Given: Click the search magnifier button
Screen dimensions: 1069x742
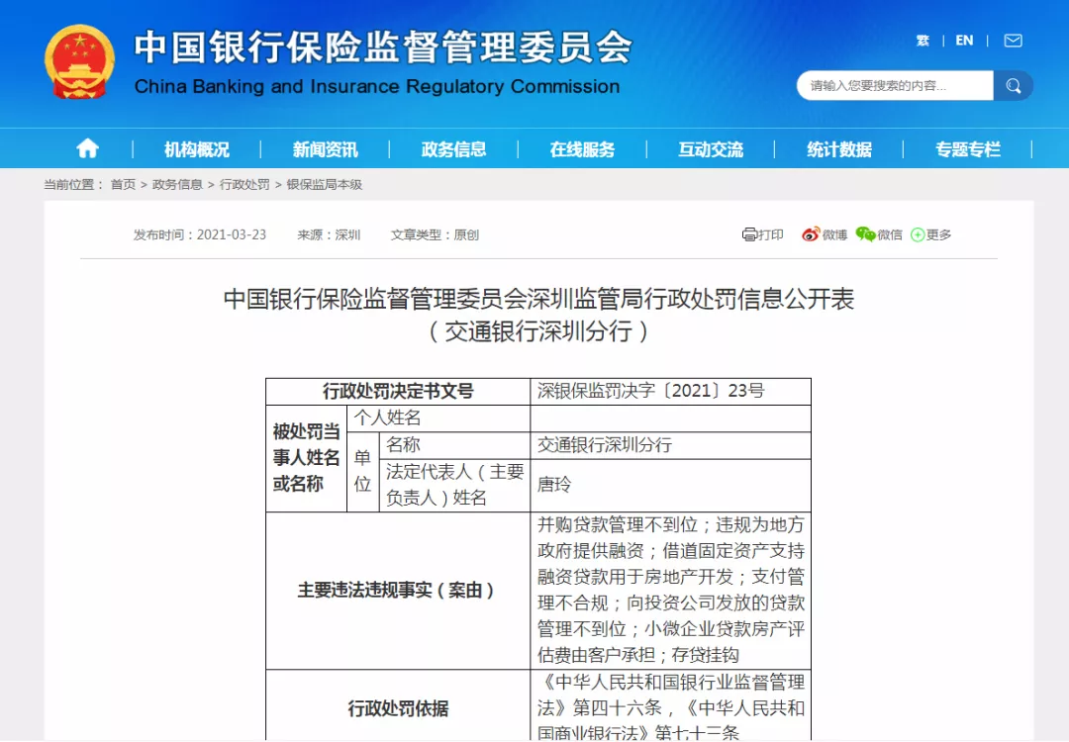Looking at the screenshot, I should 1014,85.
